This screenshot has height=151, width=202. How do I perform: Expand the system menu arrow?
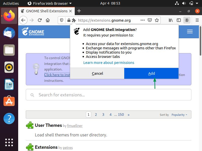(197, 3)
